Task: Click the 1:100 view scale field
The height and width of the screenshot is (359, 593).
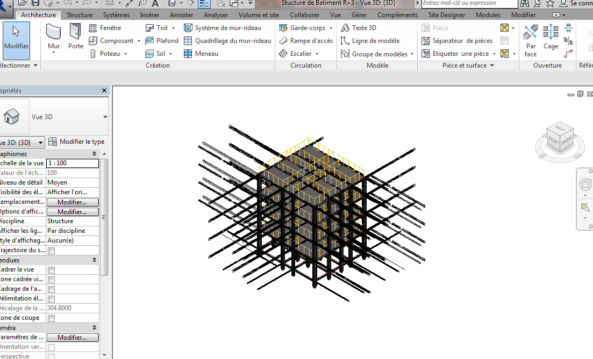Action: point(73,163)
